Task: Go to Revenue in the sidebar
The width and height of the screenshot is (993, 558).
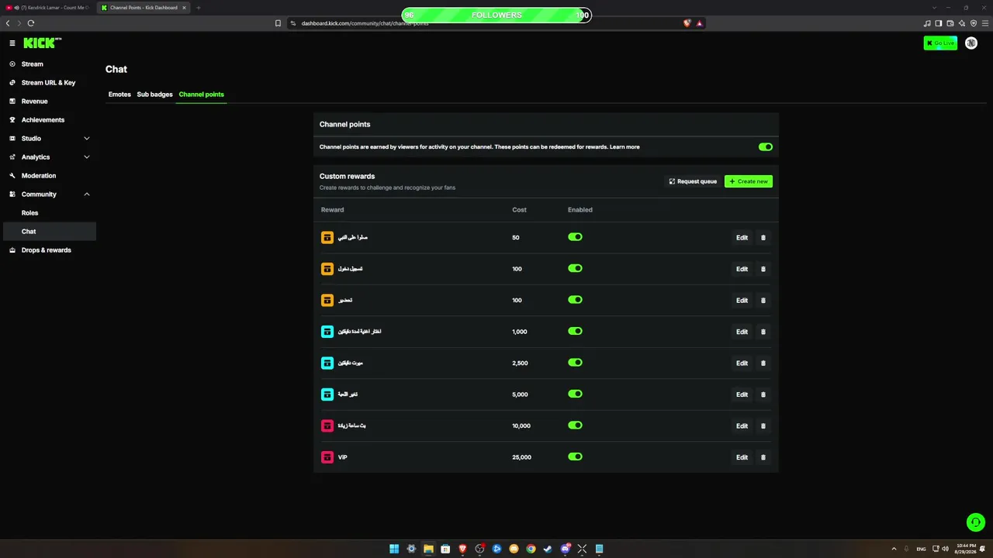Action: (48, 102)
